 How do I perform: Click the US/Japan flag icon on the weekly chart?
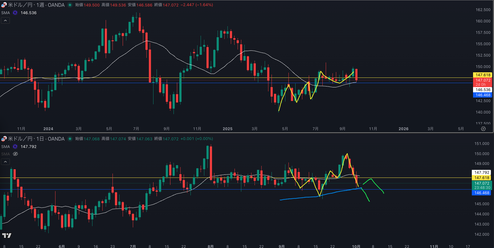[x=4, y=5]
